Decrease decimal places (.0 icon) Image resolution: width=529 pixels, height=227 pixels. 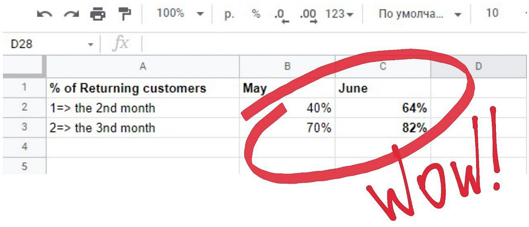281,15
